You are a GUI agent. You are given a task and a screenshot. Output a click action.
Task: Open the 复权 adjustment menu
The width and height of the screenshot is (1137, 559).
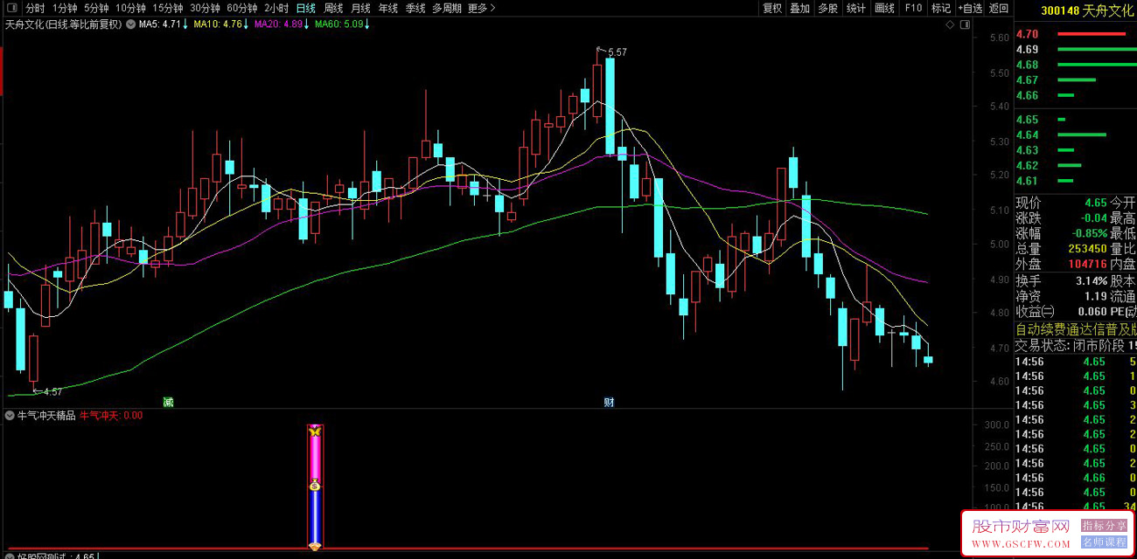(x=772, y=8)
